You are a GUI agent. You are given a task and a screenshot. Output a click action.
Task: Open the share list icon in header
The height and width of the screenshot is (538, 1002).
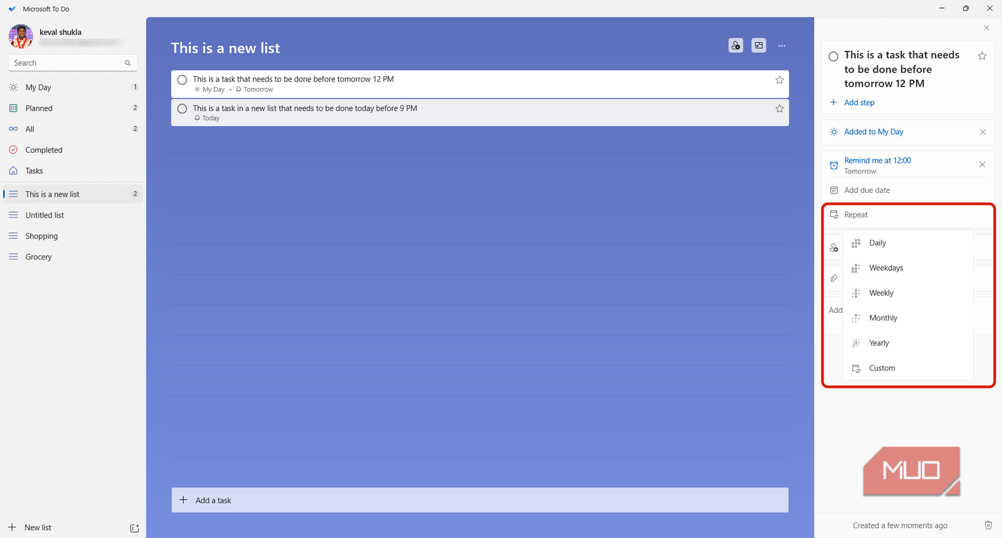point(735,45)
